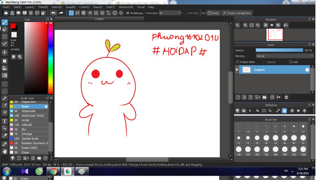The image size is (317, 180).
Task: Click the rainbow hue bar
Action: (x=50, y=58)
